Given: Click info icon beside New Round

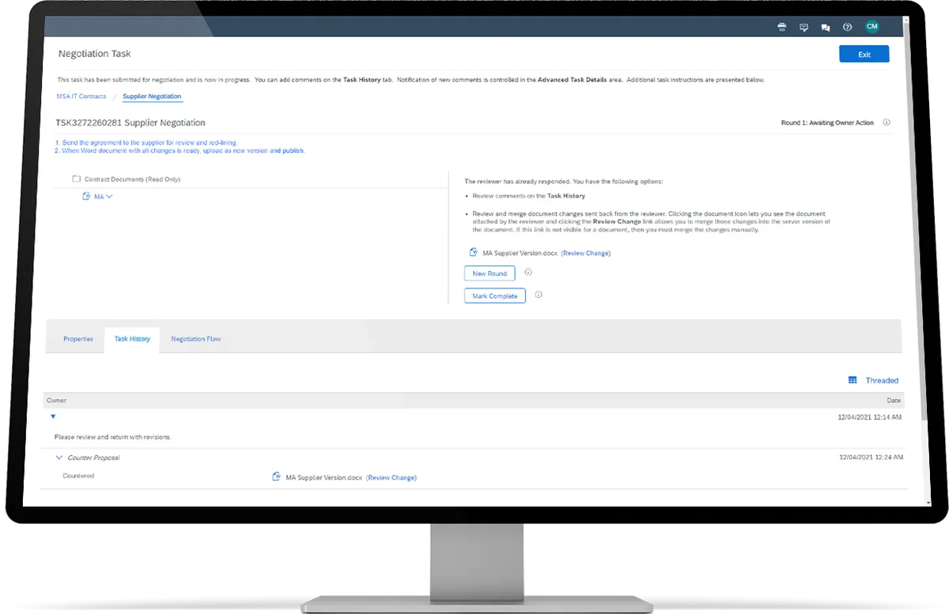Looking at the screenshot, I should [x=528, y=272].
